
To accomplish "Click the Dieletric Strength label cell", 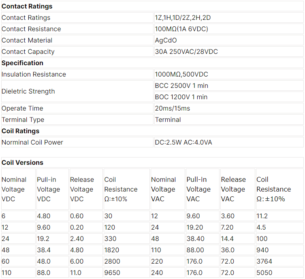I will [x=77, y=91].
